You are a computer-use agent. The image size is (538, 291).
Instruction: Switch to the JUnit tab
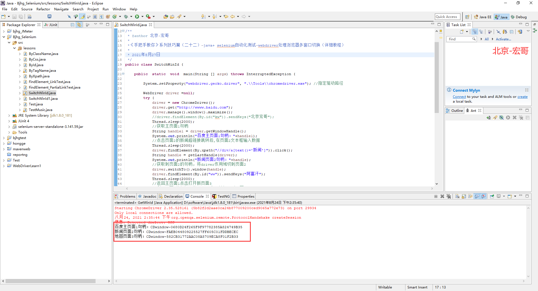[51, 25]
